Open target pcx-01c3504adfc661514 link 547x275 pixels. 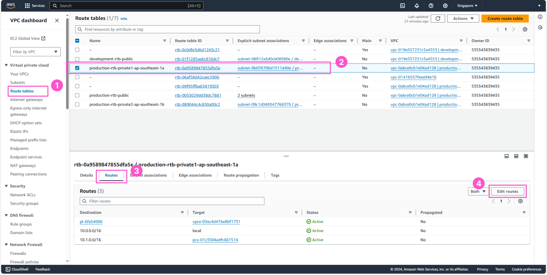[x=215, y=240]
